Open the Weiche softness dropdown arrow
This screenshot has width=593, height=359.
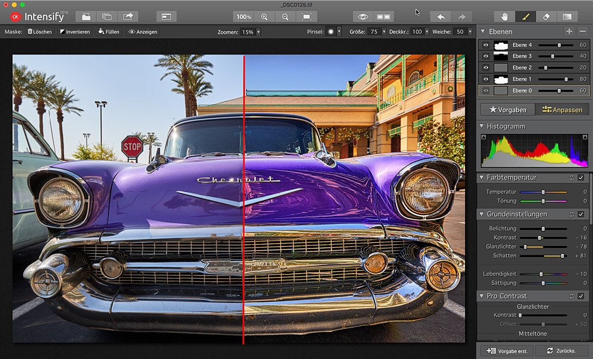point(470,32)
